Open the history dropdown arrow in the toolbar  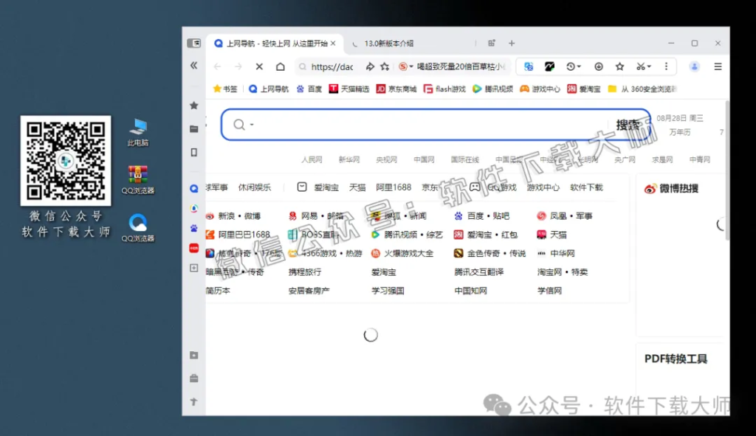[x=579, y=66]
